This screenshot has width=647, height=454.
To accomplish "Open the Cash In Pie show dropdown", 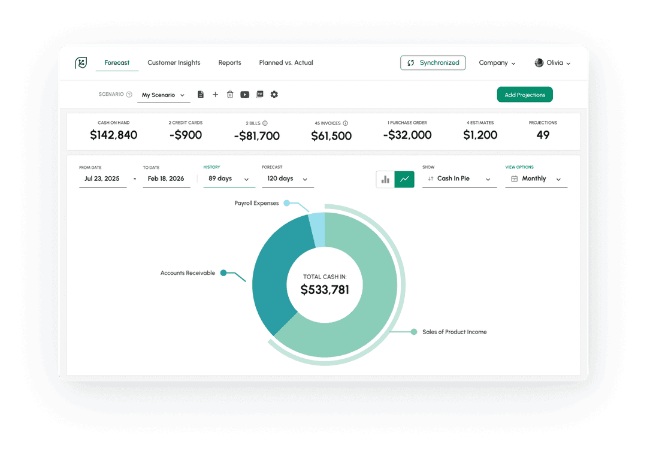I will (459, 179).
